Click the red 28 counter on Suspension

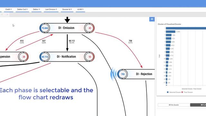(23, 57)
